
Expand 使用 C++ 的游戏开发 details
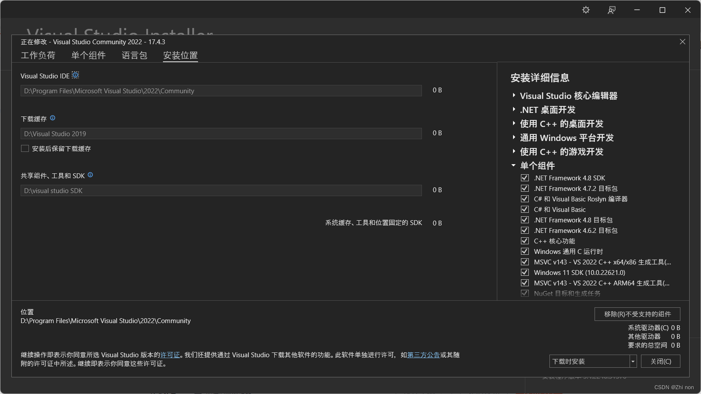[x=513, y=151]
